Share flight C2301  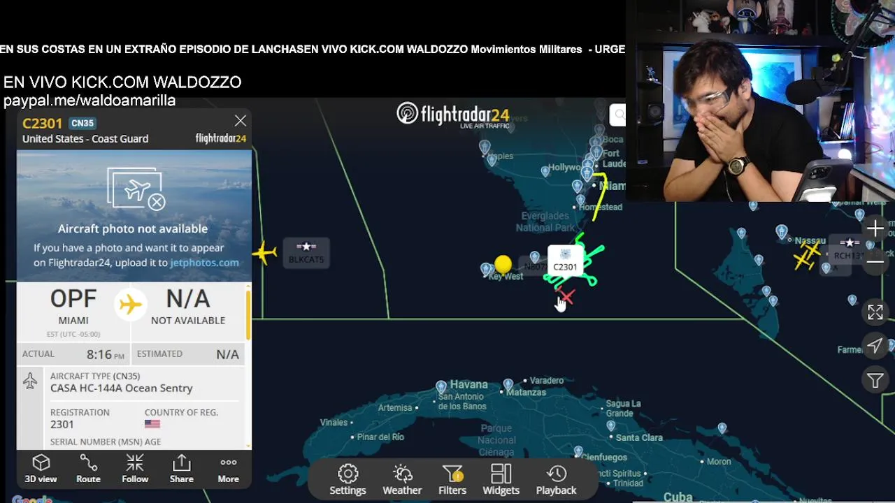(181, 469)
